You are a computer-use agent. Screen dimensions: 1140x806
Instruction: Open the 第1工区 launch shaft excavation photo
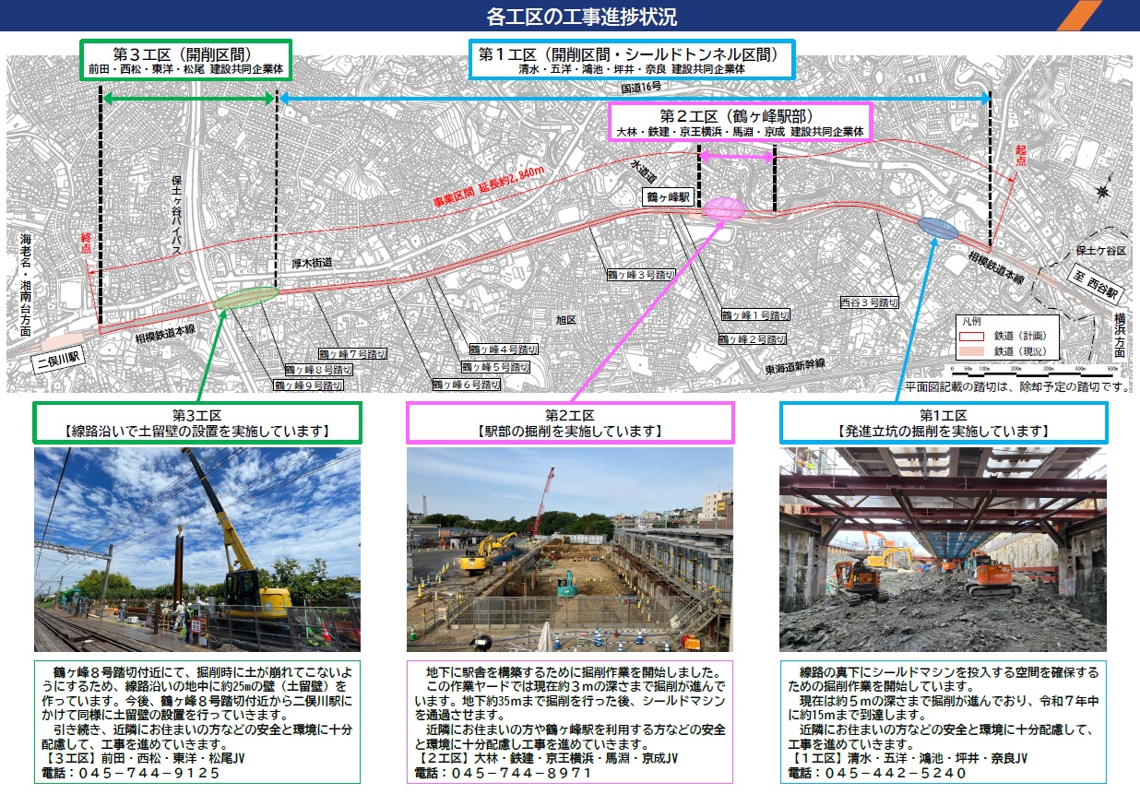tap(943, 550)
